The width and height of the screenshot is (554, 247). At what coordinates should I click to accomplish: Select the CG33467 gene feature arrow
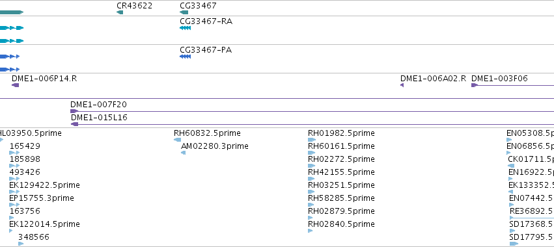184,12
